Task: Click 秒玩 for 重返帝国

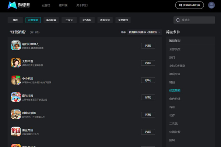Action: (x=148, y=132)
